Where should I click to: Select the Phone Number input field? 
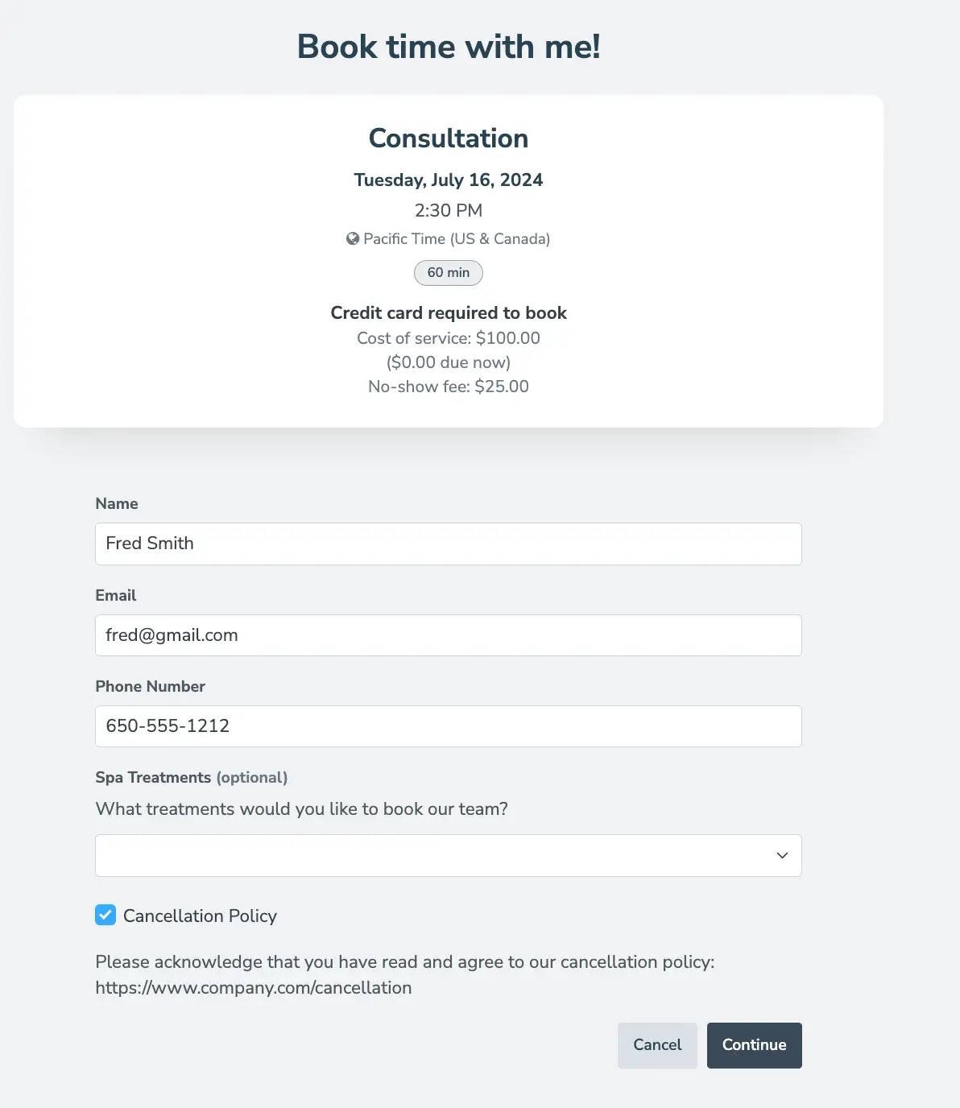pos(448,726)
